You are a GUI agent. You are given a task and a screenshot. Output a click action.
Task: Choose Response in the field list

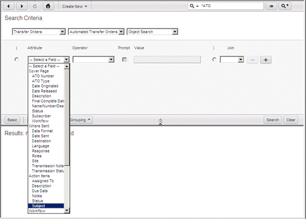[x=46, y=151]
